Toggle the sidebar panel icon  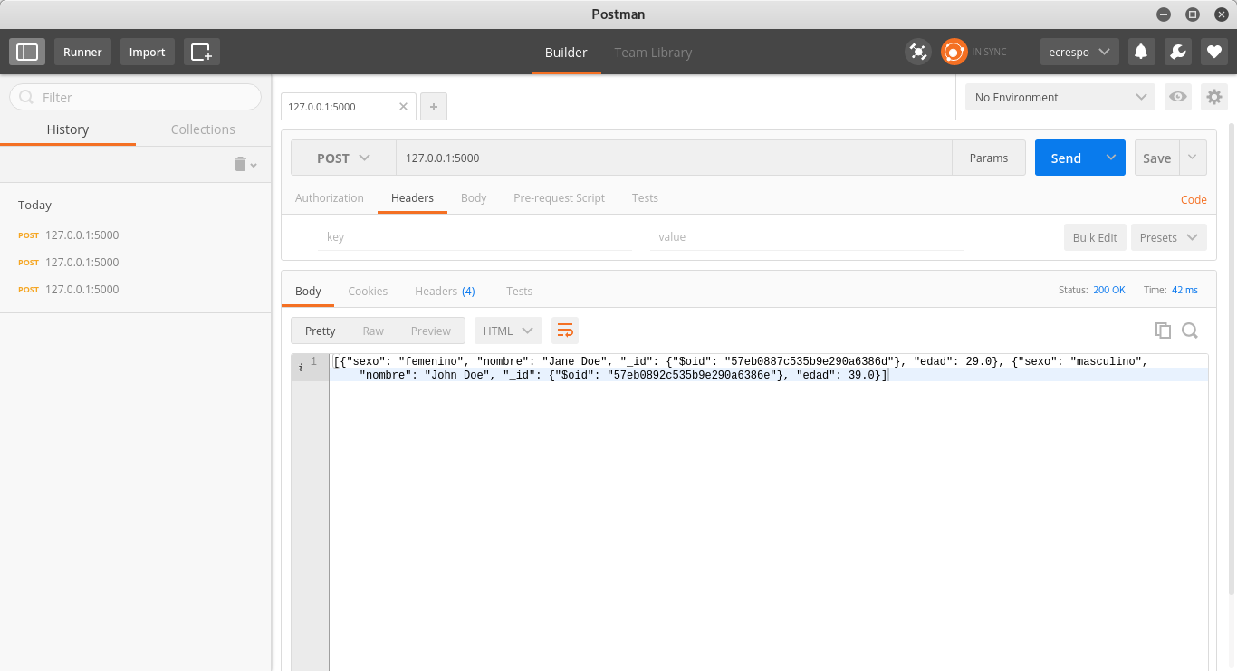(x=27, y=52)
